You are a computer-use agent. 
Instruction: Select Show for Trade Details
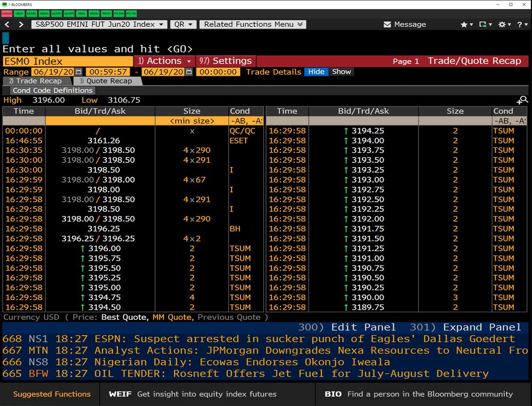[342, 72]
